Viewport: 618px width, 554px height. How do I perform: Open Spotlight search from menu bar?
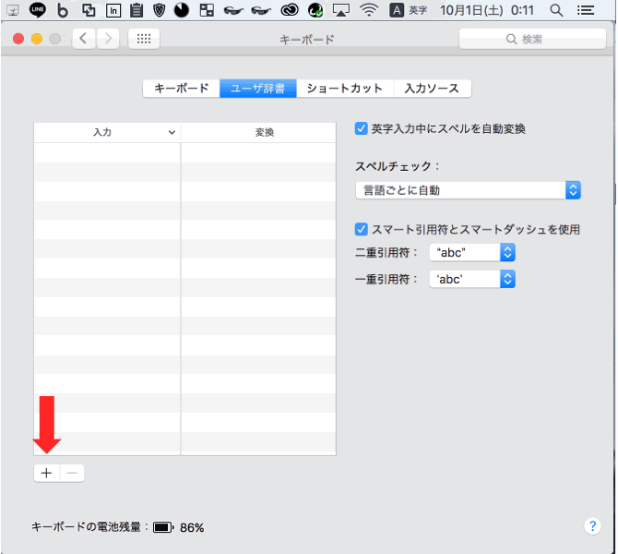click(556, 10)
